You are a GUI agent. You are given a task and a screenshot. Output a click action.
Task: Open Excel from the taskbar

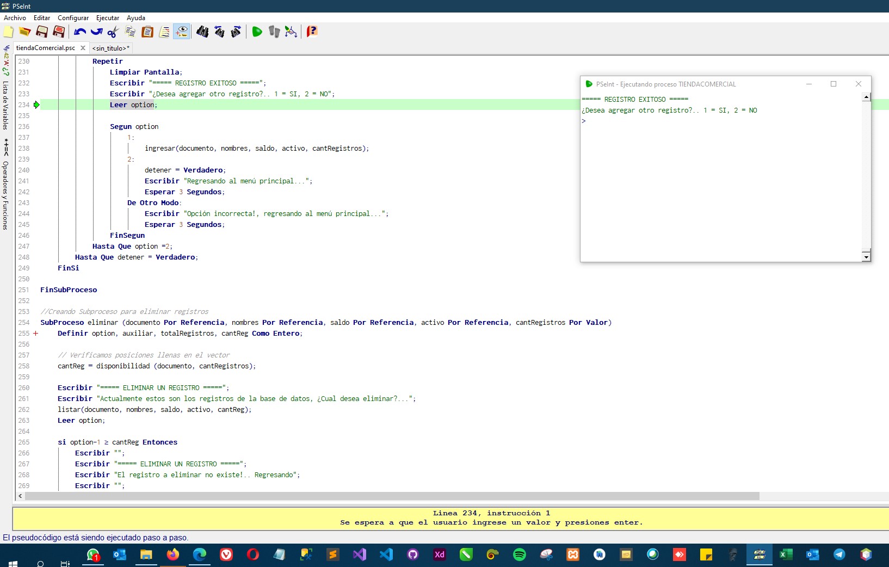point(786,554)
